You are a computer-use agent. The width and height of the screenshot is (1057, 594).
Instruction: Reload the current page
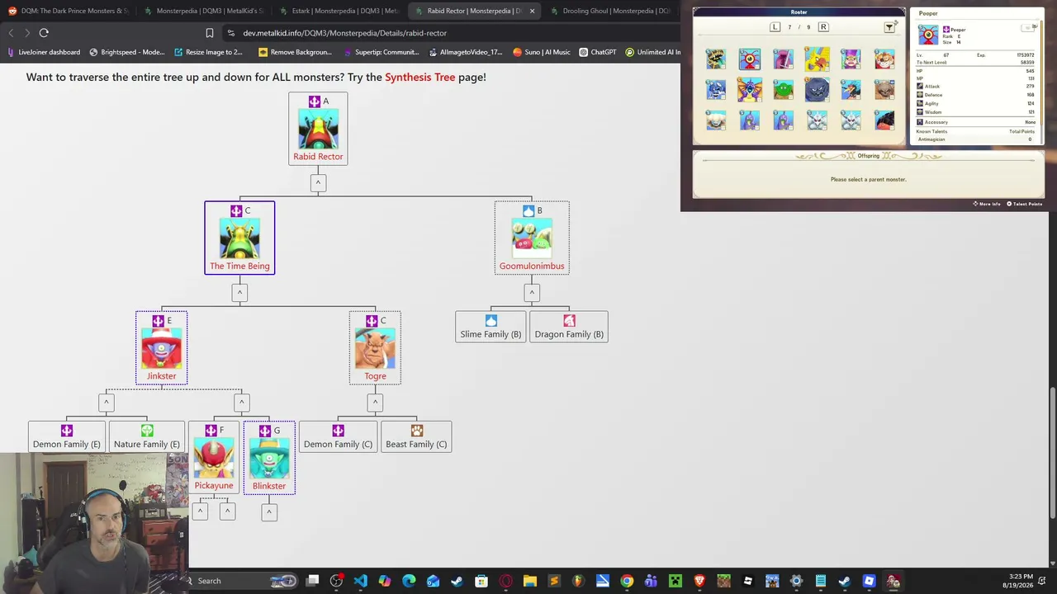pyautogui.click(x=44, y=33)
